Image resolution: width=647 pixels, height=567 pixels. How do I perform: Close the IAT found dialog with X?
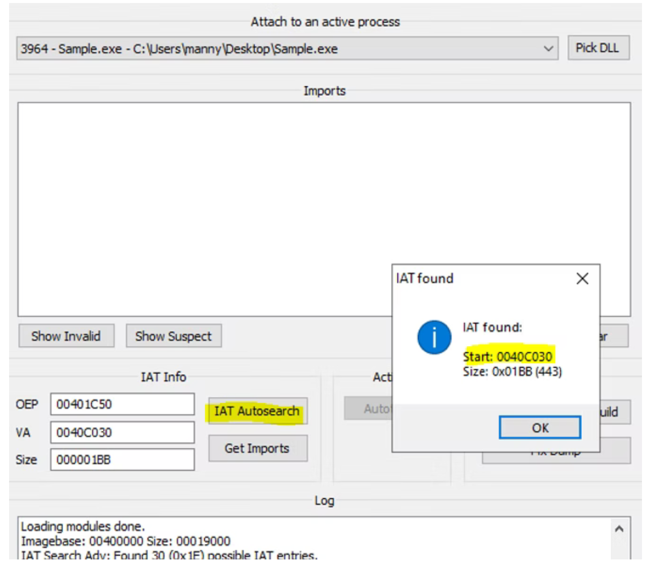[582, 278]
